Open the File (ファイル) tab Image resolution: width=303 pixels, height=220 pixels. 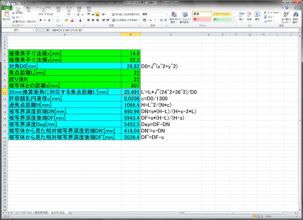[x=7, y=8]
